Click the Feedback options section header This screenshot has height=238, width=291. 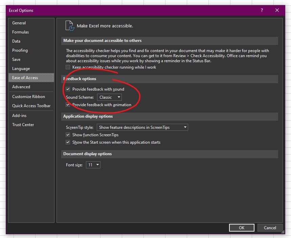tap(170, 79)
